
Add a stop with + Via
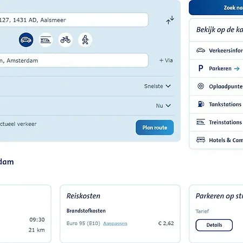(166, 60)
